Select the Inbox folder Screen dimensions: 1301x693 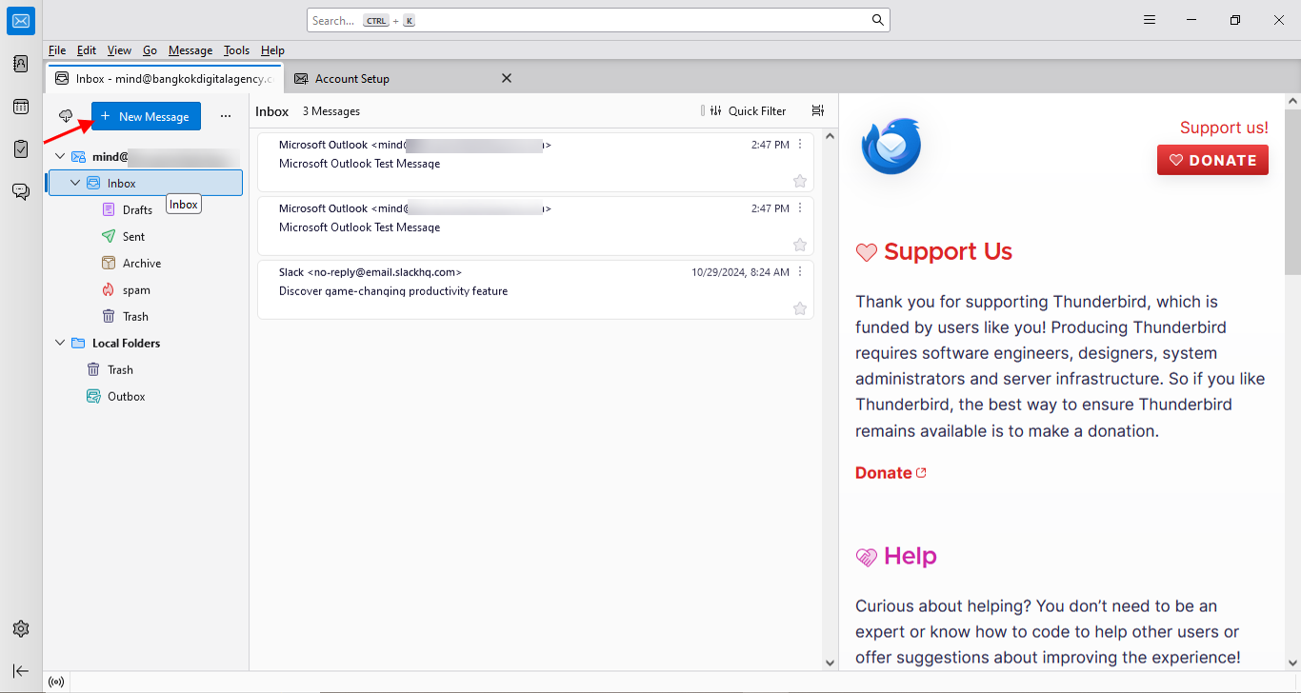pos(146,183)
